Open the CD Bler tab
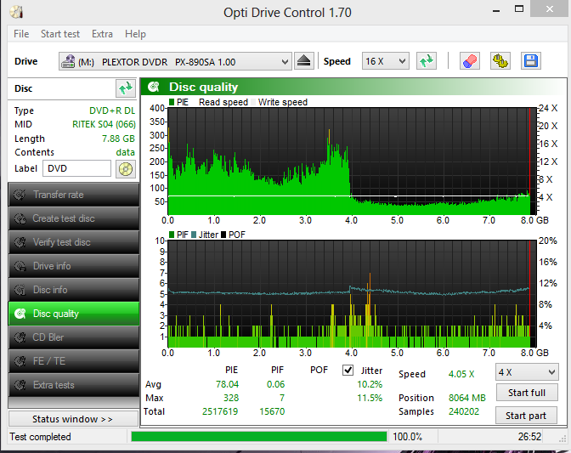Image resolution: width=571 pixels, height=453 pixels. [x=74, y=337]
